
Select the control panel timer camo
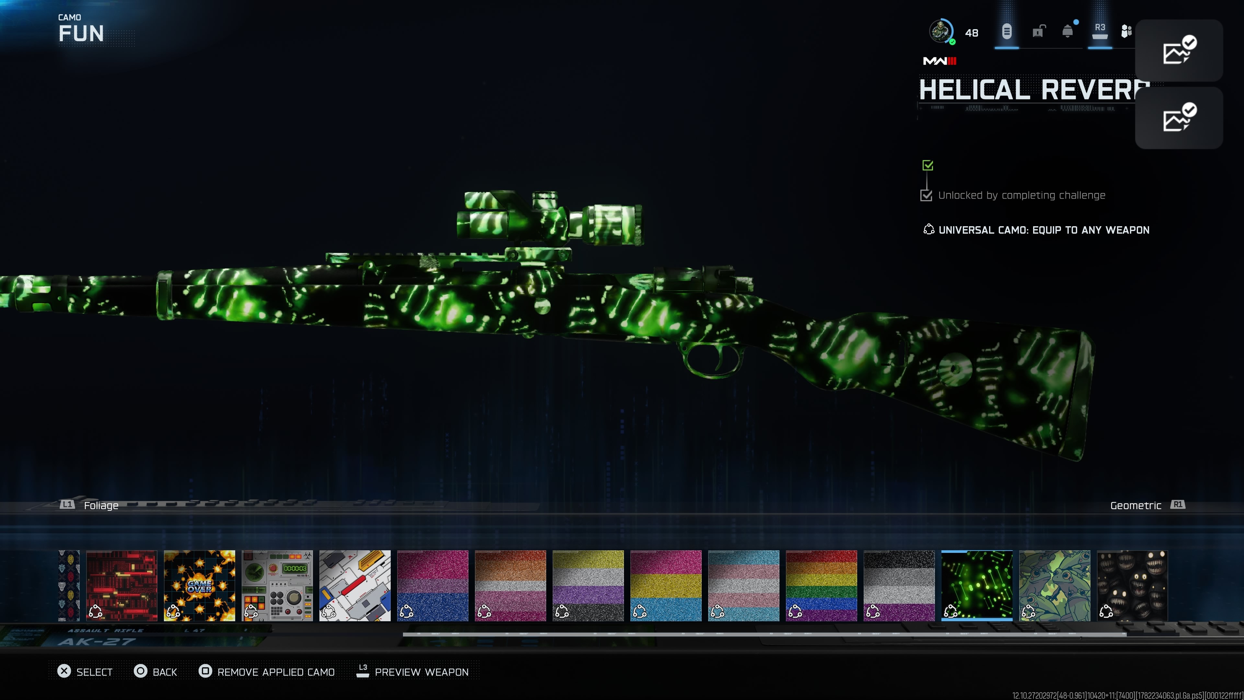point(277,586)
